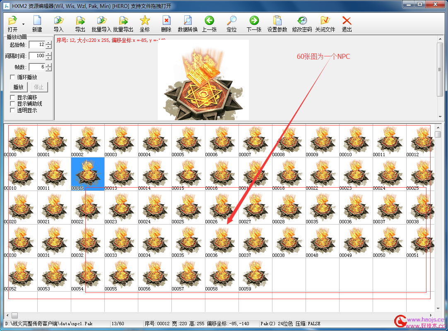Toggle the 显示偏移 checkbox

(x=12, y=97)
